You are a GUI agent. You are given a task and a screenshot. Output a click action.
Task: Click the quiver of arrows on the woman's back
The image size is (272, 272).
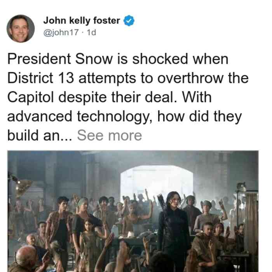click(162, 201)
